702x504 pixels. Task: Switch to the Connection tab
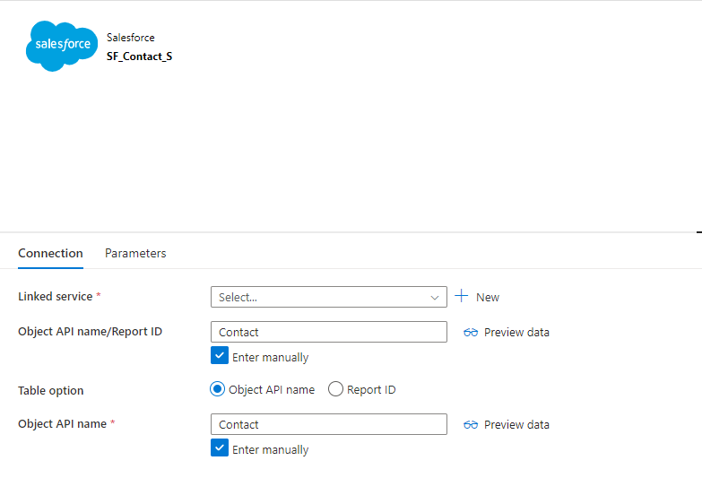point(50,253)
